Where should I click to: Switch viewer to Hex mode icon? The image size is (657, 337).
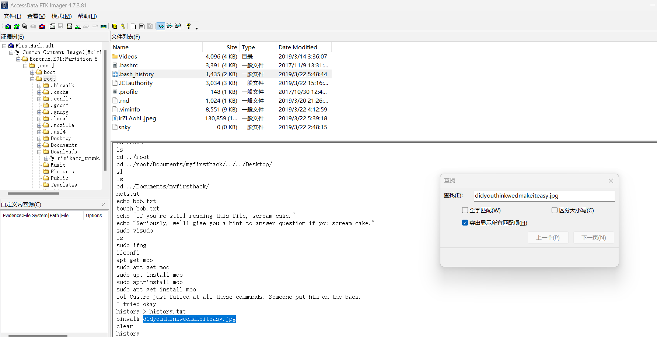(178, 26)
